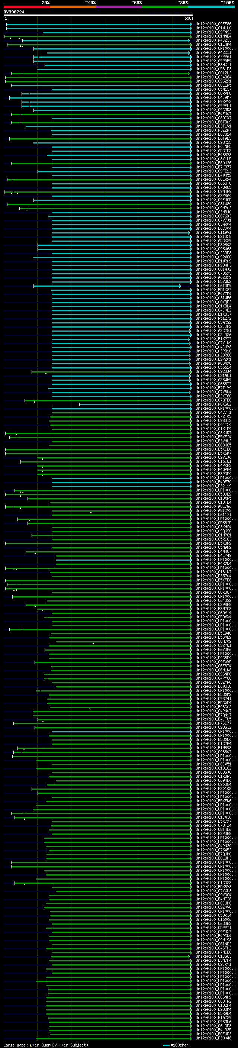This screenshot has width=238, height=1048.
Task: Click the UniRef100_P80602 label
Action: coord(213,245)
